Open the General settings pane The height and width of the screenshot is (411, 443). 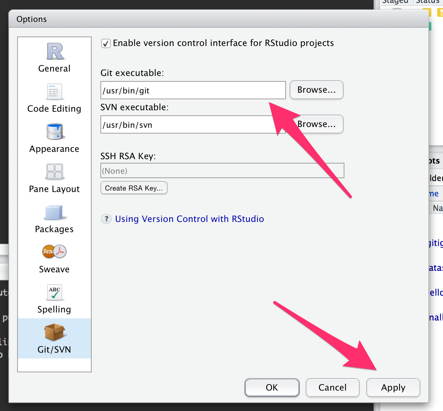[54, 57]
